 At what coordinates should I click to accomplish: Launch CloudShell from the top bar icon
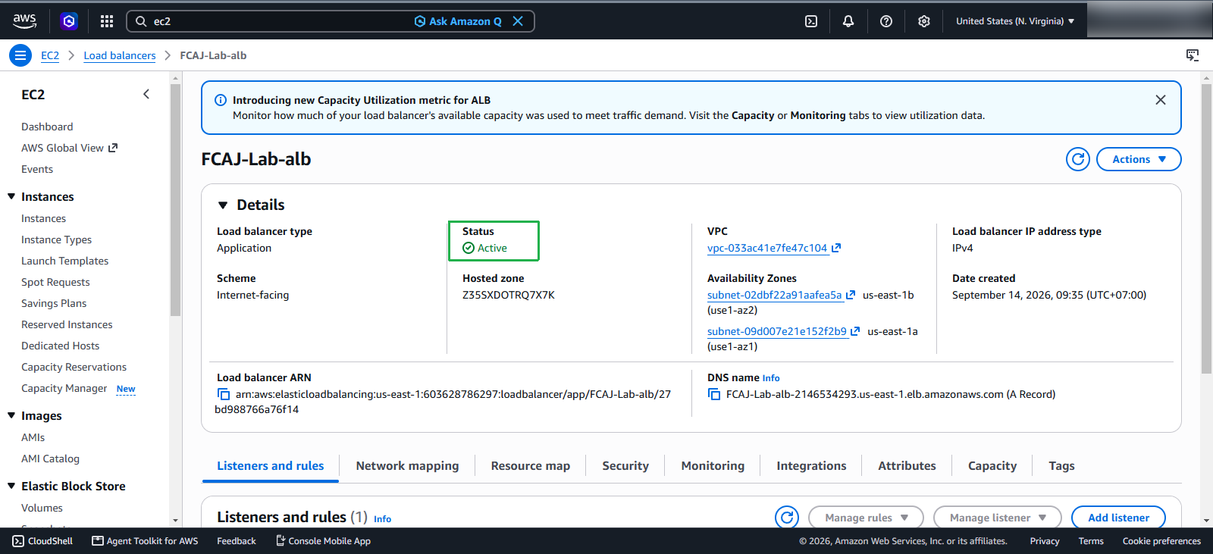(x=811, y=21)
